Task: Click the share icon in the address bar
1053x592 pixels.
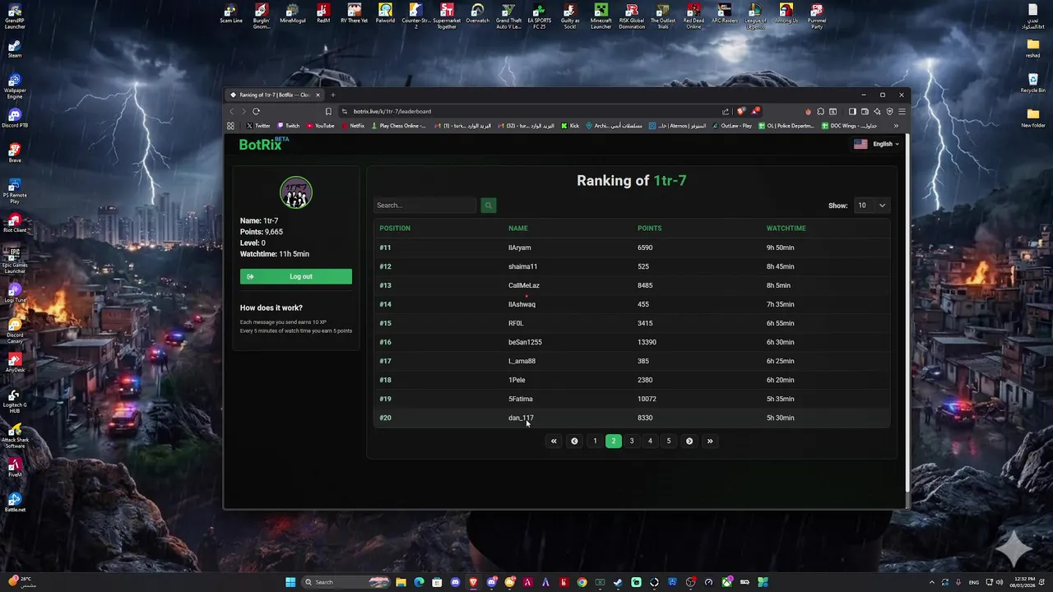Action: pos(726,111)
